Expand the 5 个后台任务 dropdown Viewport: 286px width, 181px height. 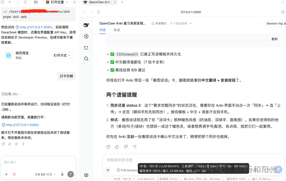tap(181, 23)
